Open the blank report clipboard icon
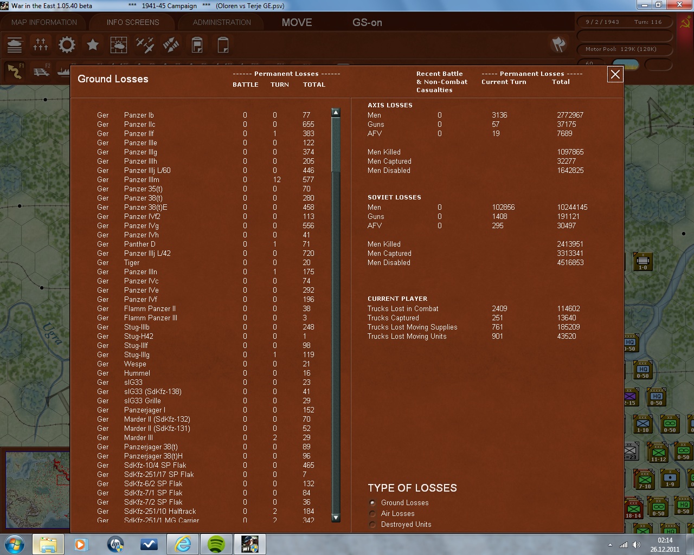This screenshot has height=555, width=694. (223, 45)
